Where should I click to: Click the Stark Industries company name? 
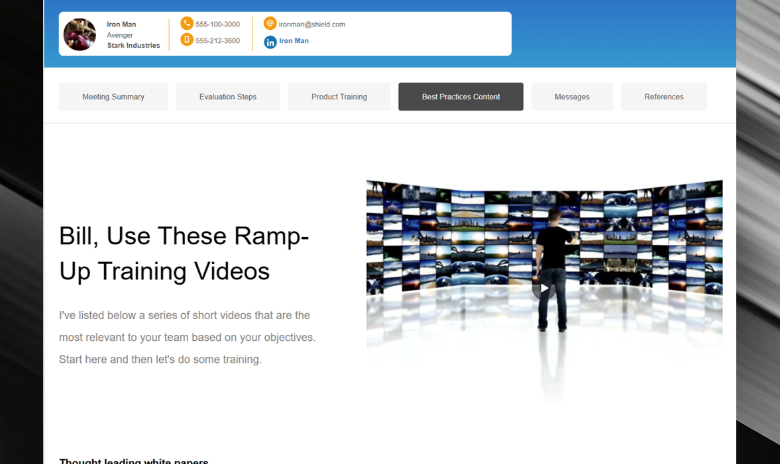coord(133,45)
